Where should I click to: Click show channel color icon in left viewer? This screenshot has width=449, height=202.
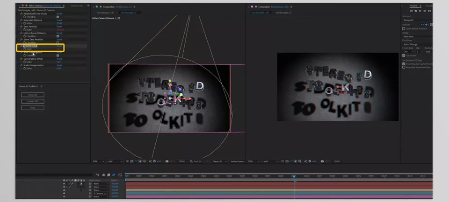click(x=150, y=161)
